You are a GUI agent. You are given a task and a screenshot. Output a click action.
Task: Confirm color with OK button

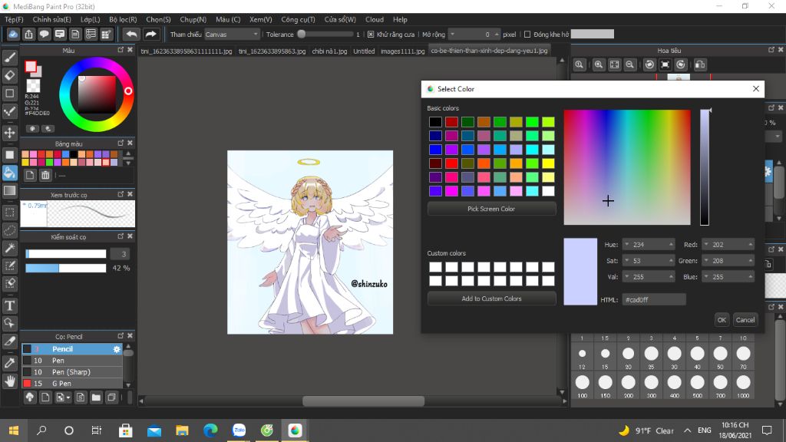(x=722, y=320)
